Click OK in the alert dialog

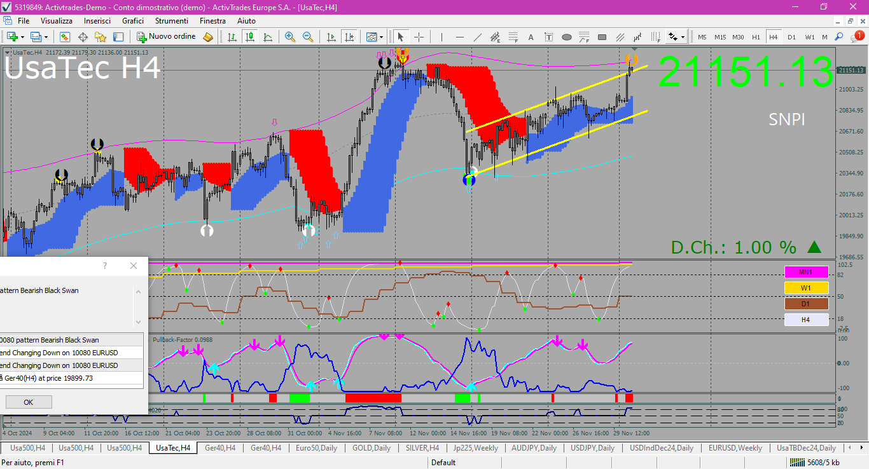[x=29, y=402]
